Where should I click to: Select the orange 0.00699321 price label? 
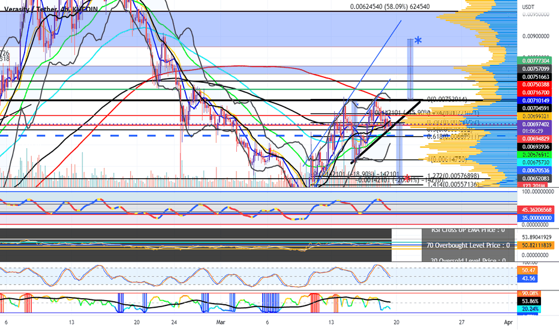(x=534, y=116)
